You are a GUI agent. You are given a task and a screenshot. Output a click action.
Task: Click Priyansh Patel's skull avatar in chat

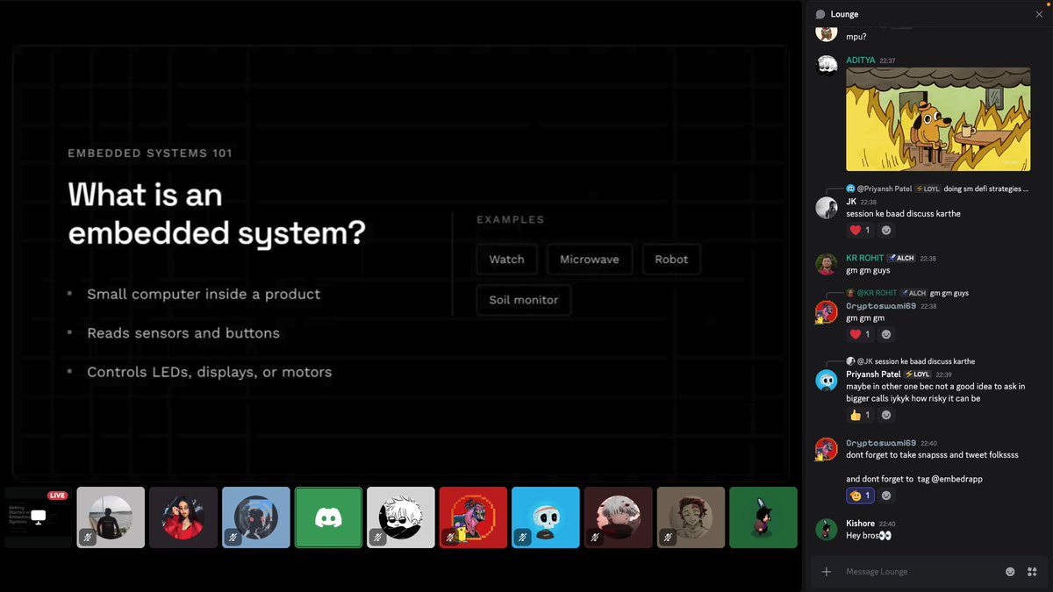coord(827,381)
